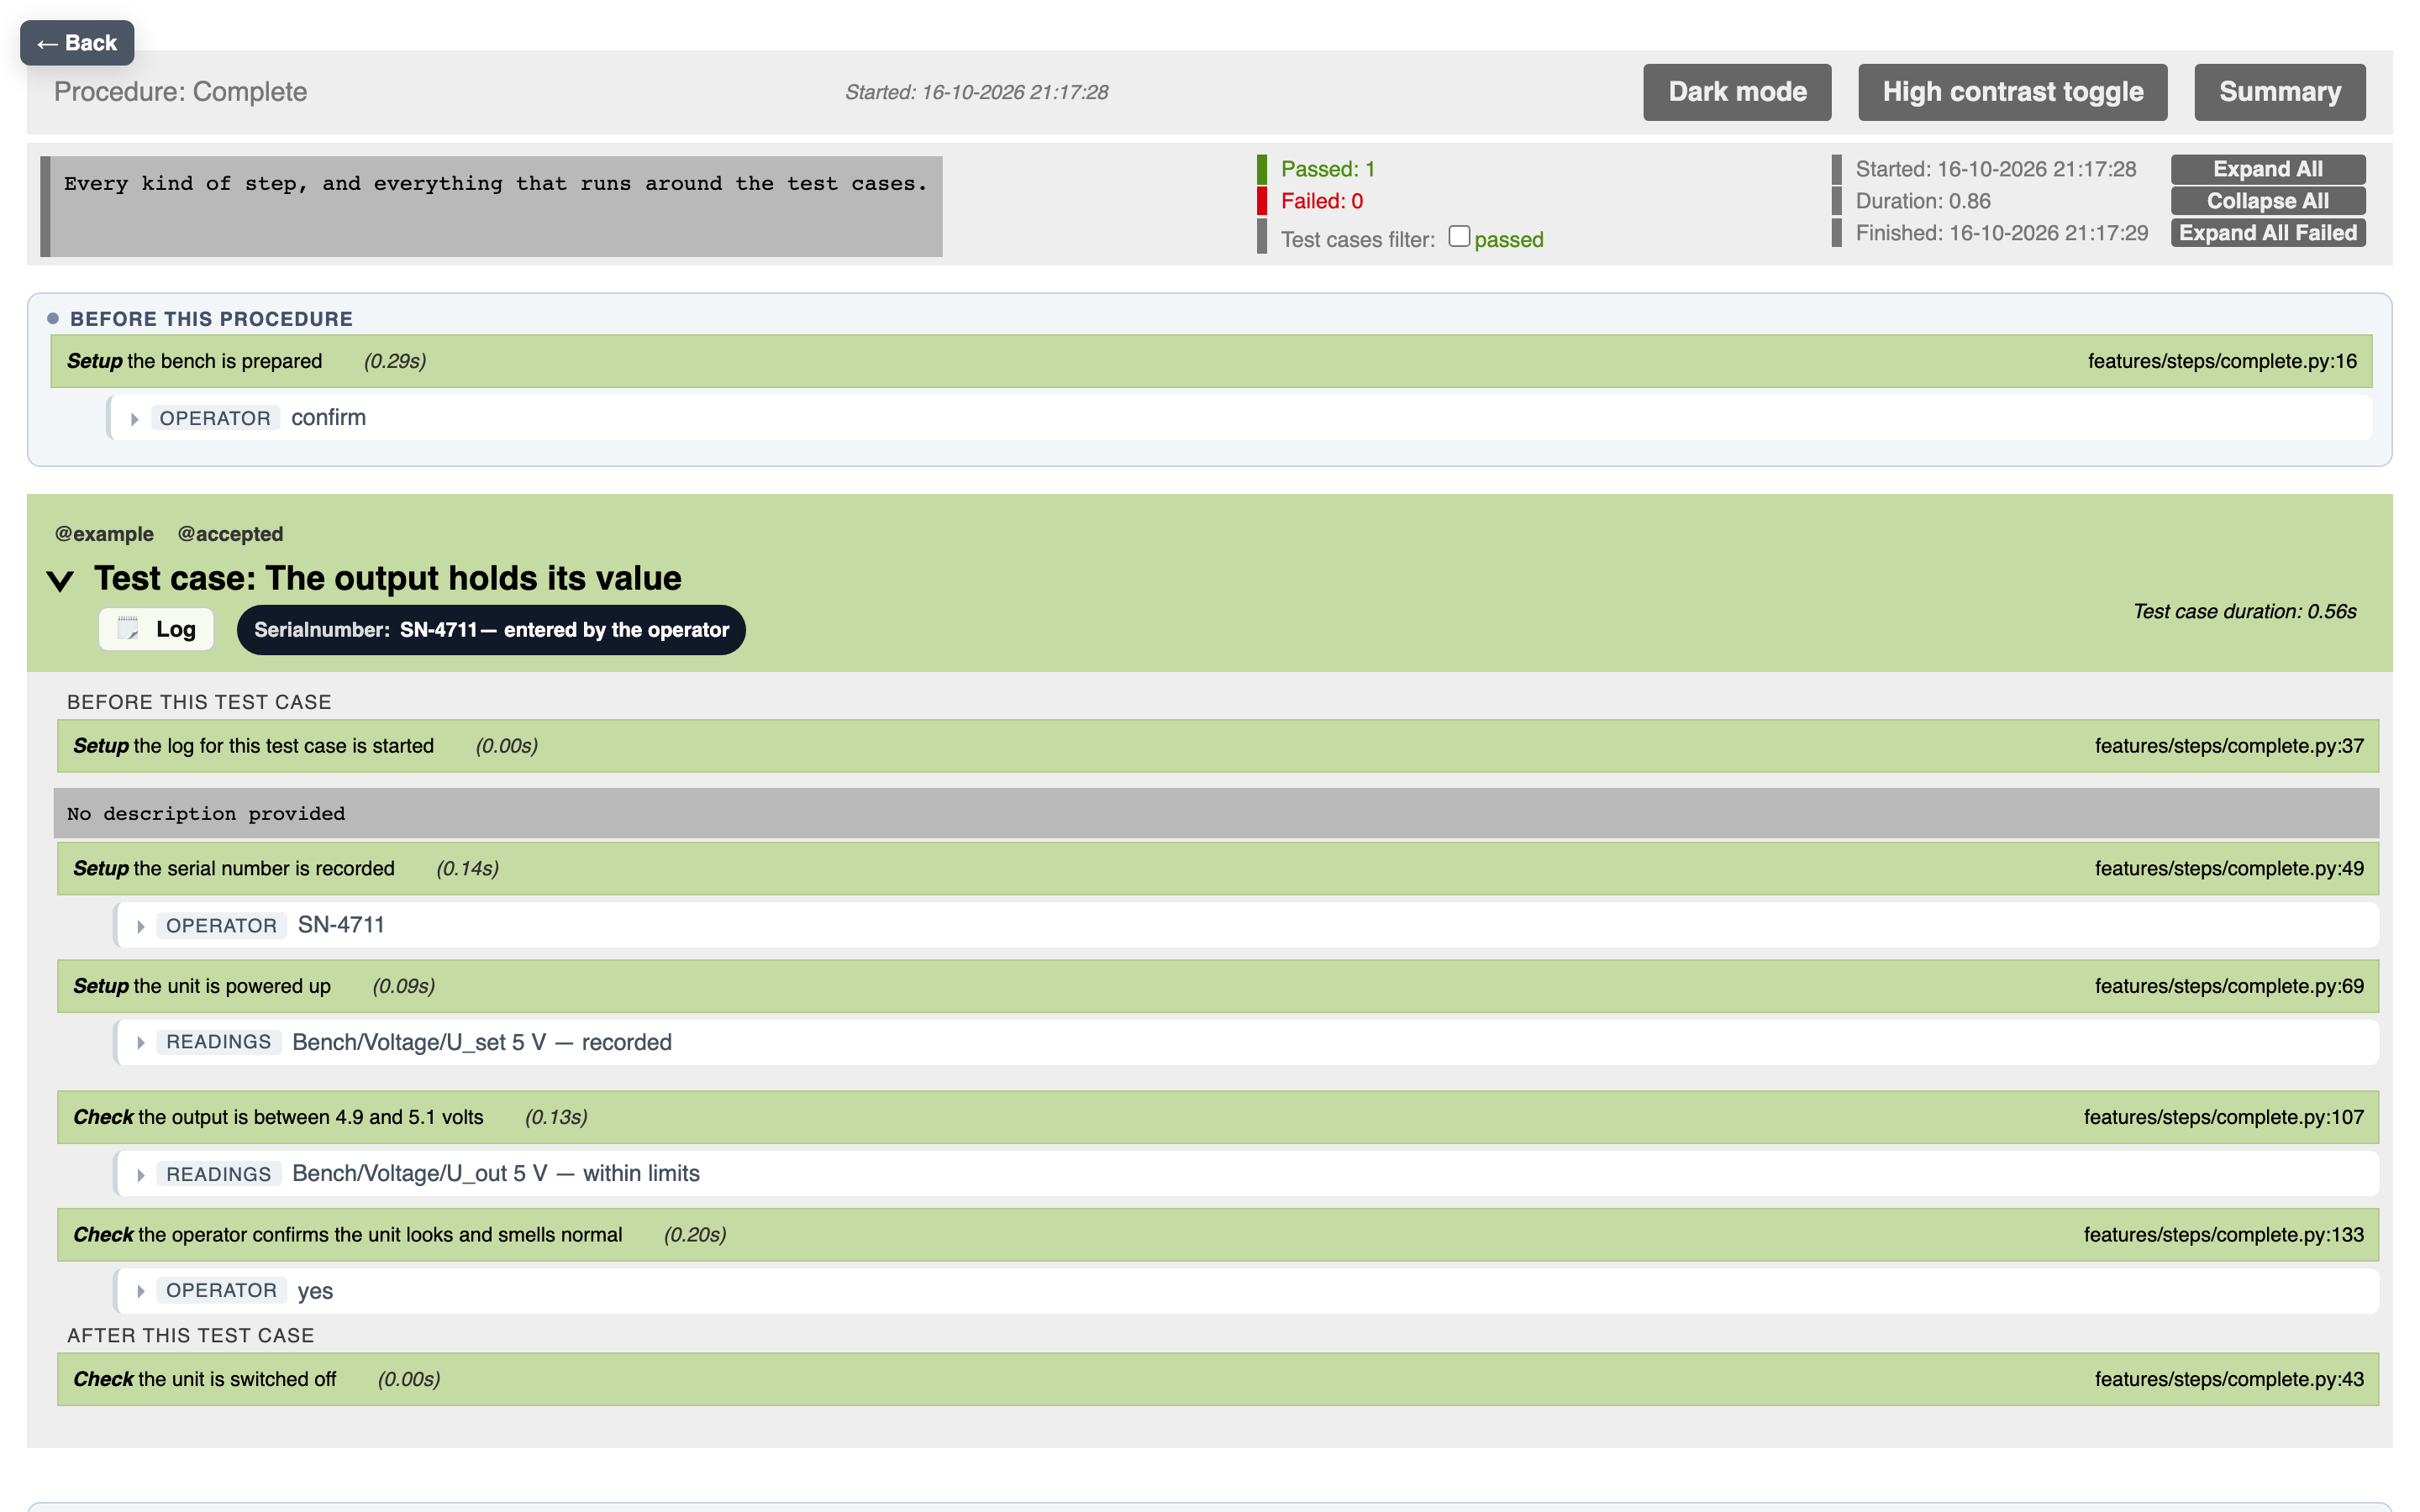Click the High contrast toggle button
The width and height of the screenshot is (2420, 1512).
point(2012,92)
